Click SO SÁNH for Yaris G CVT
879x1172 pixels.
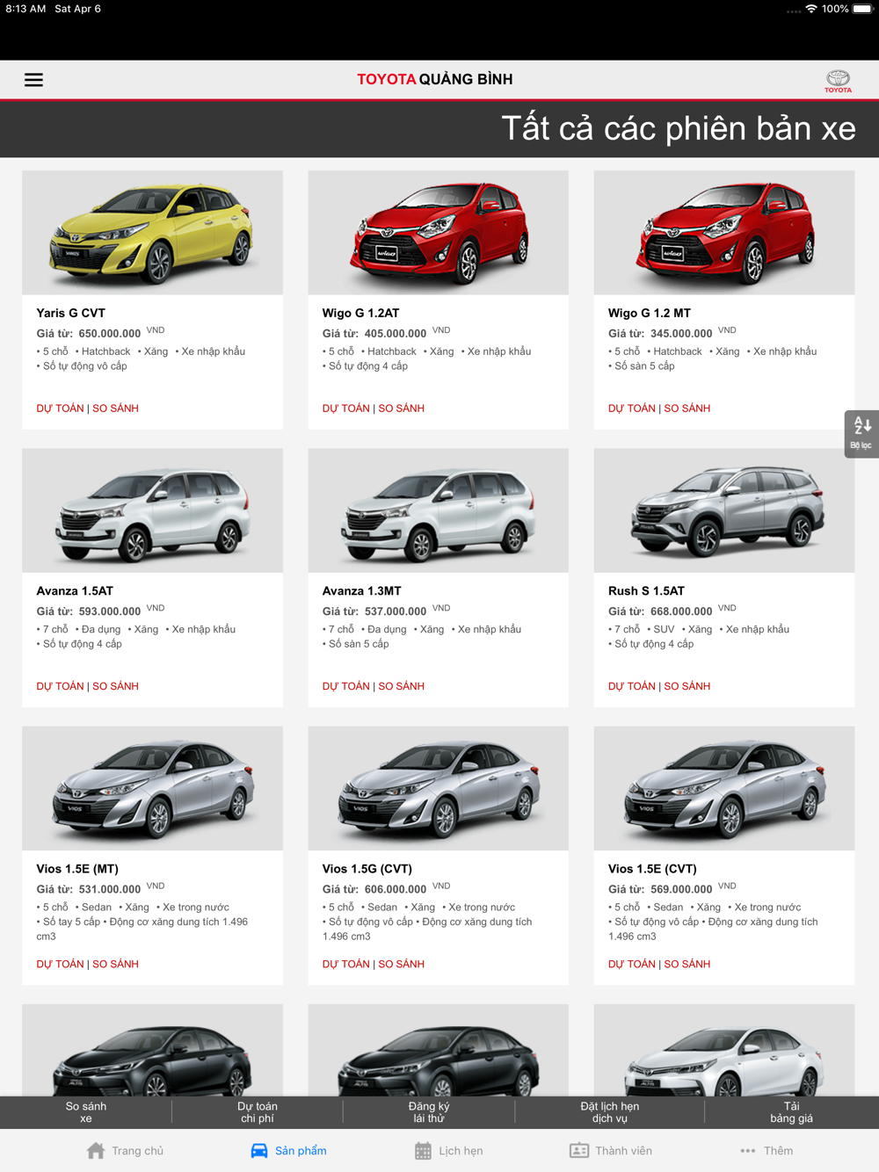point(116,409)
